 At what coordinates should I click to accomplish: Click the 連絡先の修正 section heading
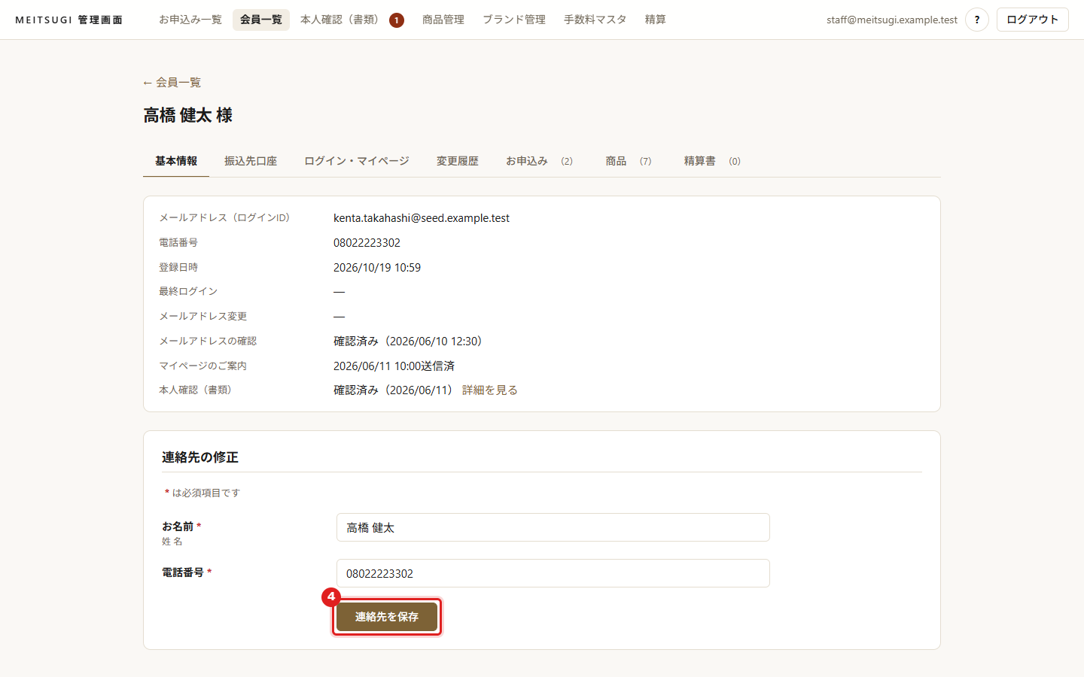click(x=200, y=457)
